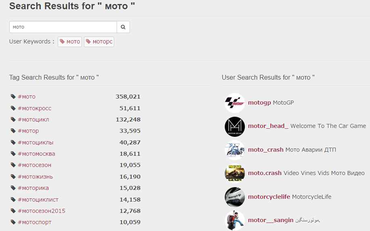Click the tag icon beside #мотоциклы
The image size is (370, 231).
tap(13, 142)
